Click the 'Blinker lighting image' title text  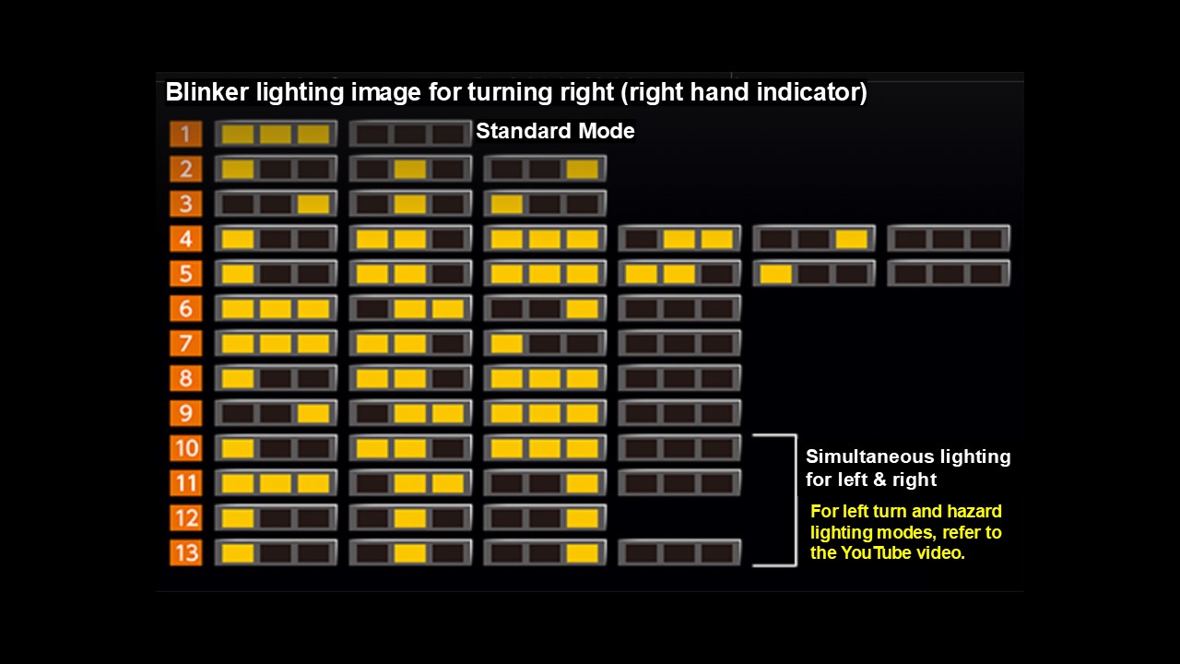515,92
